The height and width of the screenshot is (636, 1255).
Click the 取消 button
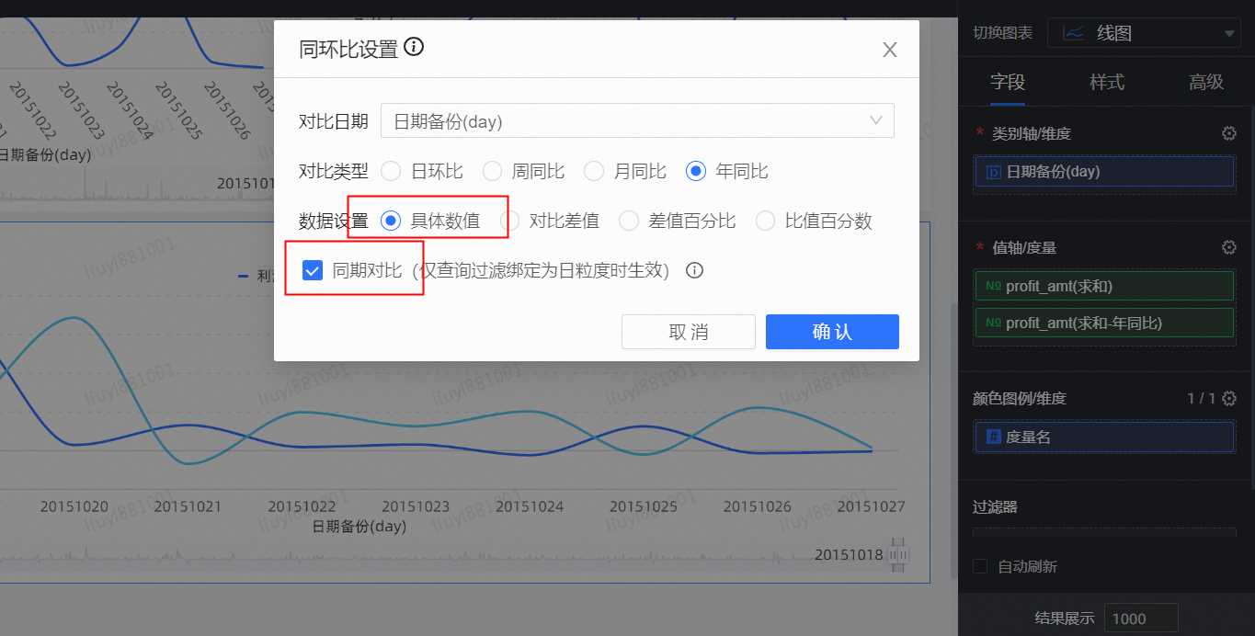(x=688, y=332)
